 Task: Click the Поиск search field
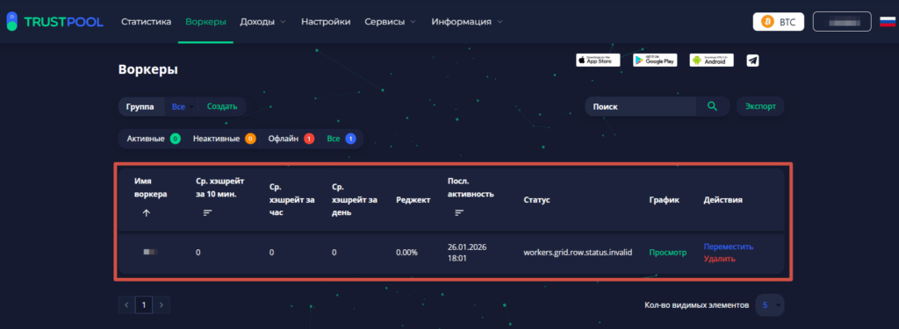(640, 106)
